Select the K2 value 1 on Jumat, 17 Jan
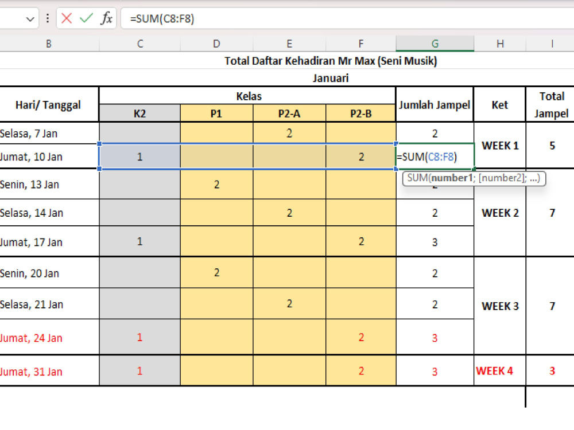 (x=140, y=242)
